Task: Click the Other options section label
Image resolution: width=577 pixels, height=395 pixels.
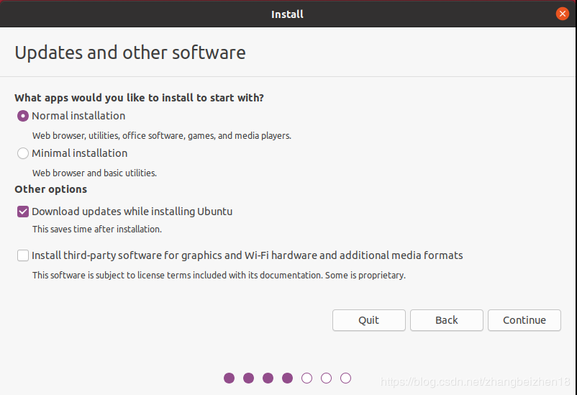Action: 51,189
